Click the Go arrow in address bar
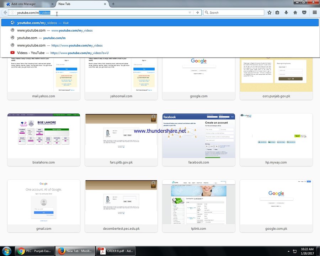 pyautogui.click(x=197, y=13)
